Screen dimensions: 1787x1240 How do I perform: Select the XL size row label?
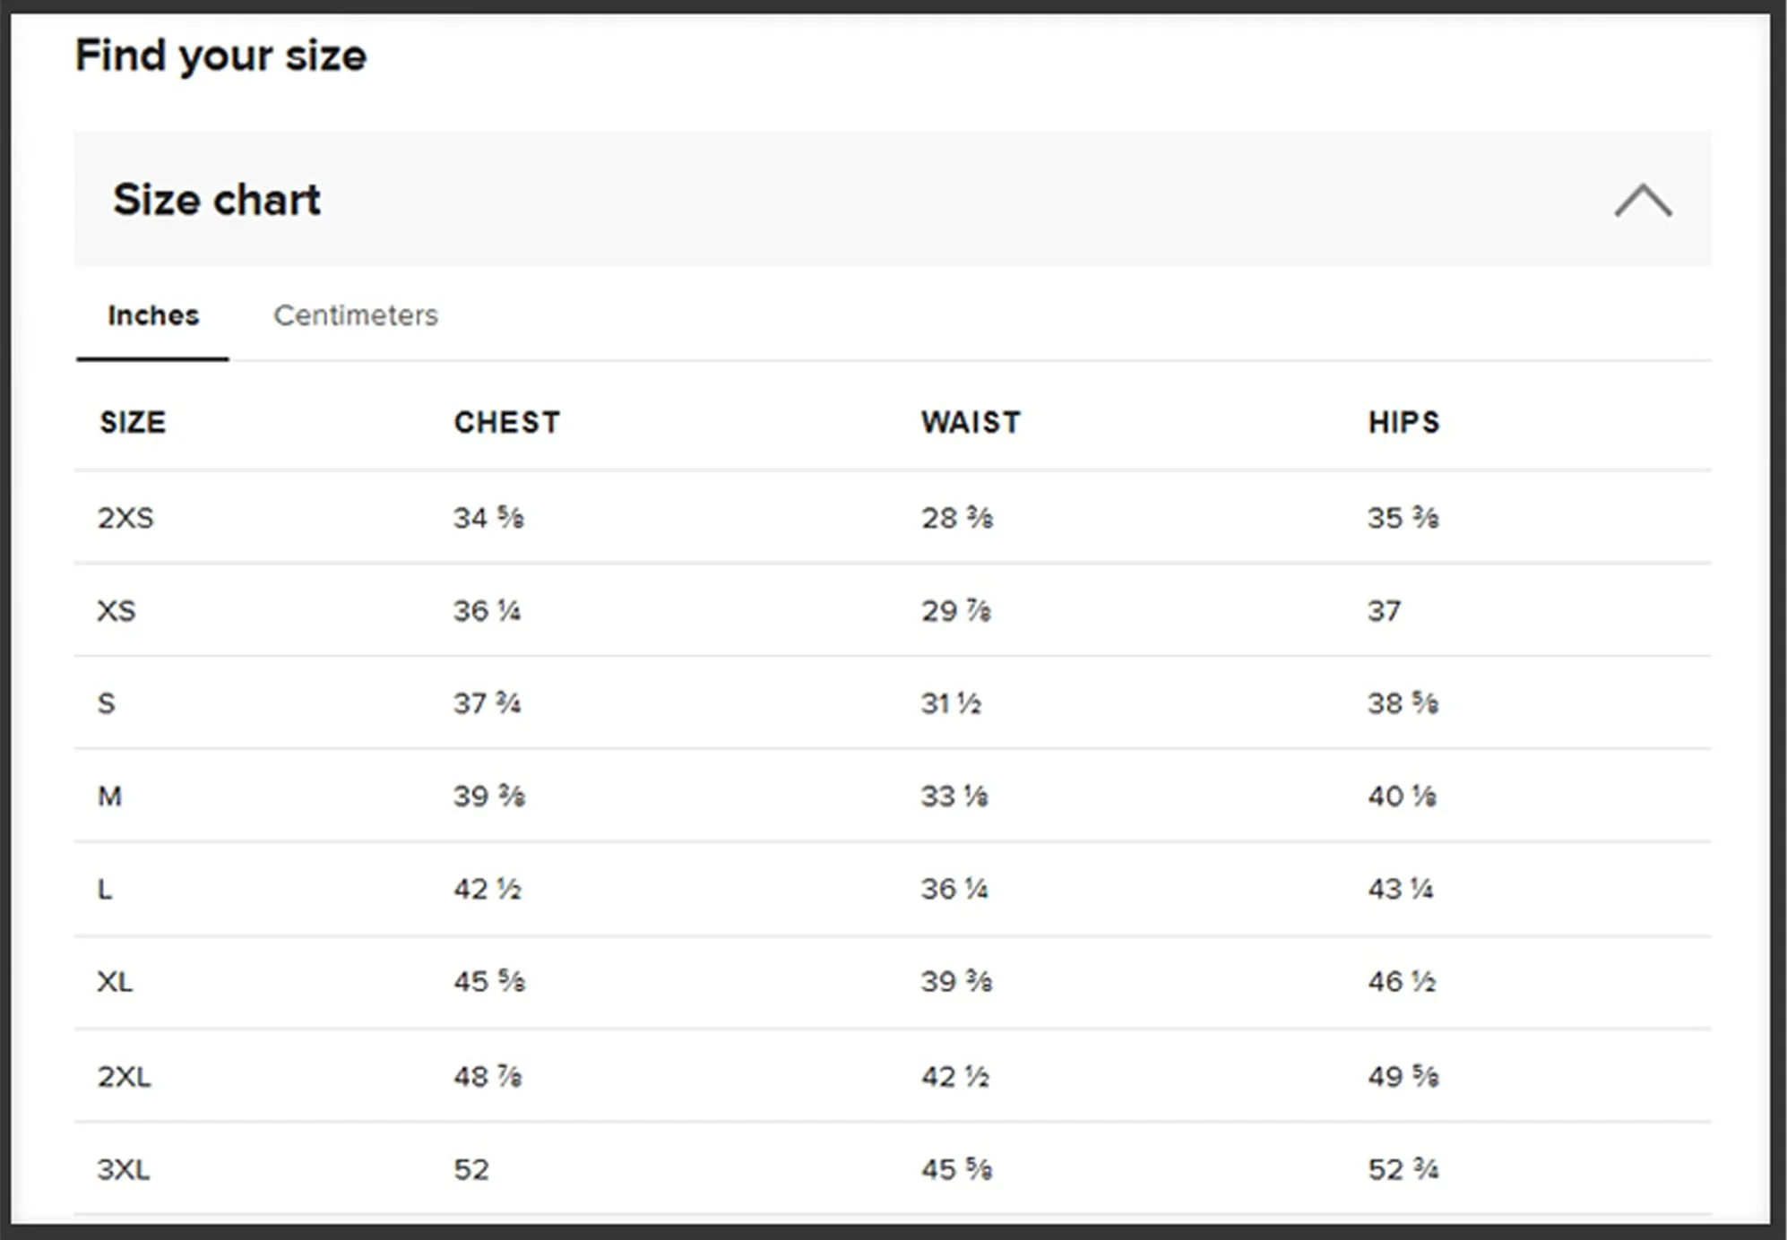[115, 982]
